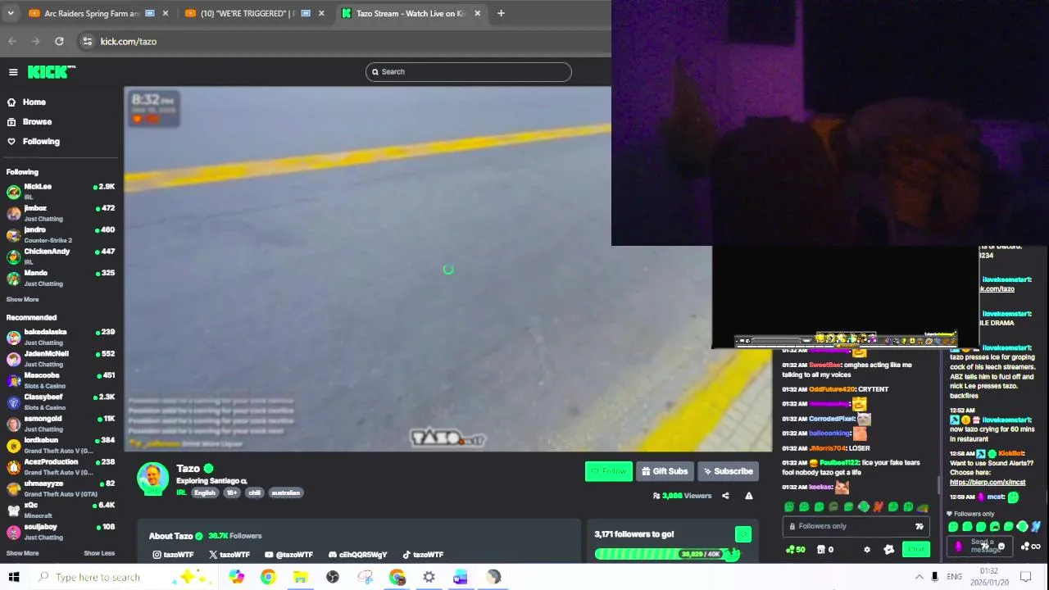
Task: Open Tazo's TikTok tazoWTF link
Action: click(422, 555)
